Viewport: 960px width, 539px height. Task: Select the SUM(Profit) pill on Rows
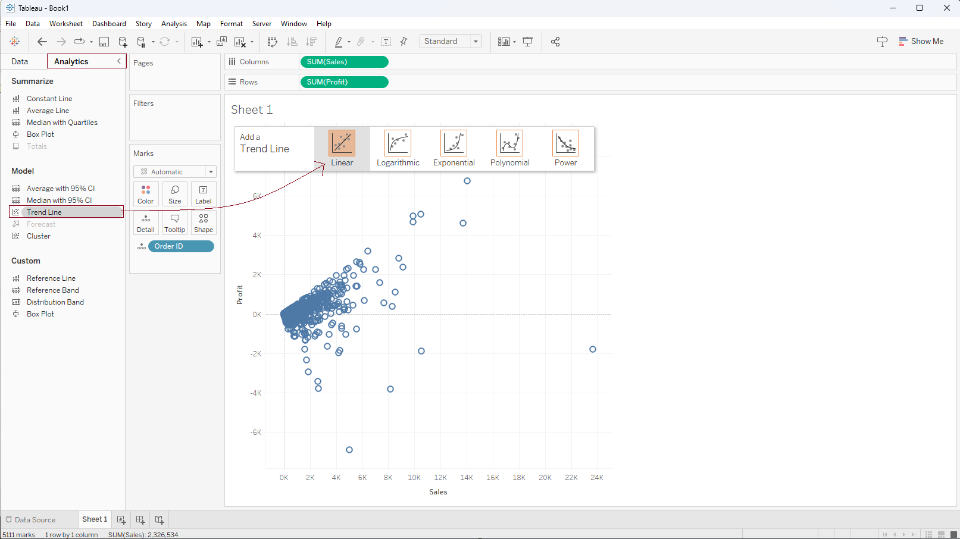click(345, 82)
